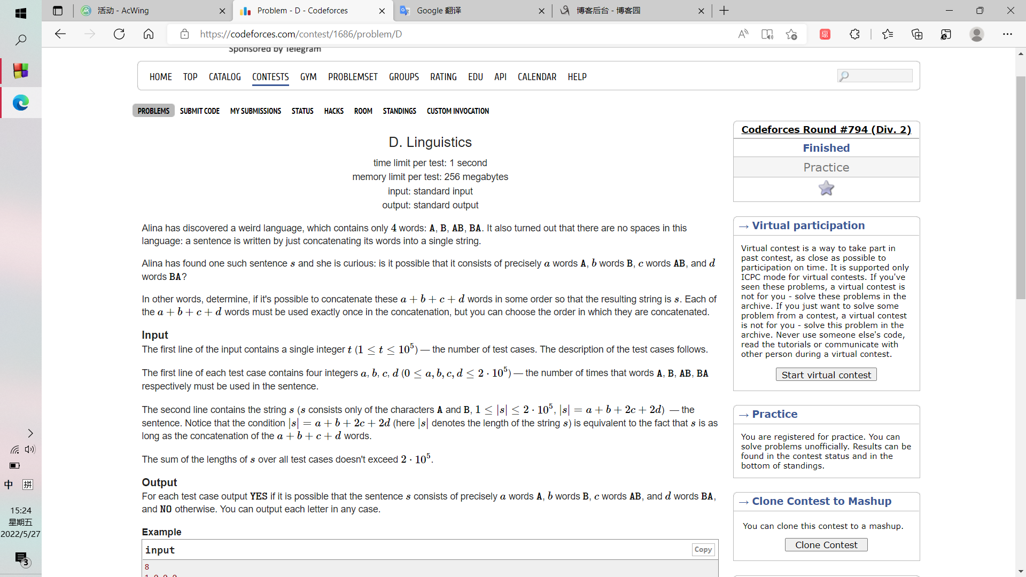Open the browser profile avatar
Image resolution: width=1026 pixels, height=577 pixels.
click(976, 34)
